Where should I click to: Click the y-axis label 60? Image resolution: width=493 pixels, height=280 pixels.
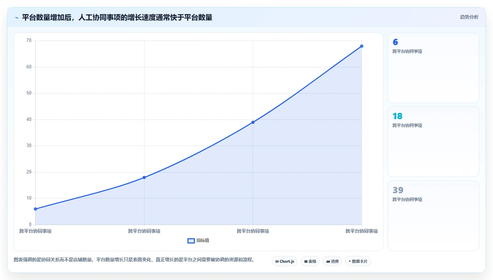tap(29, 67)
